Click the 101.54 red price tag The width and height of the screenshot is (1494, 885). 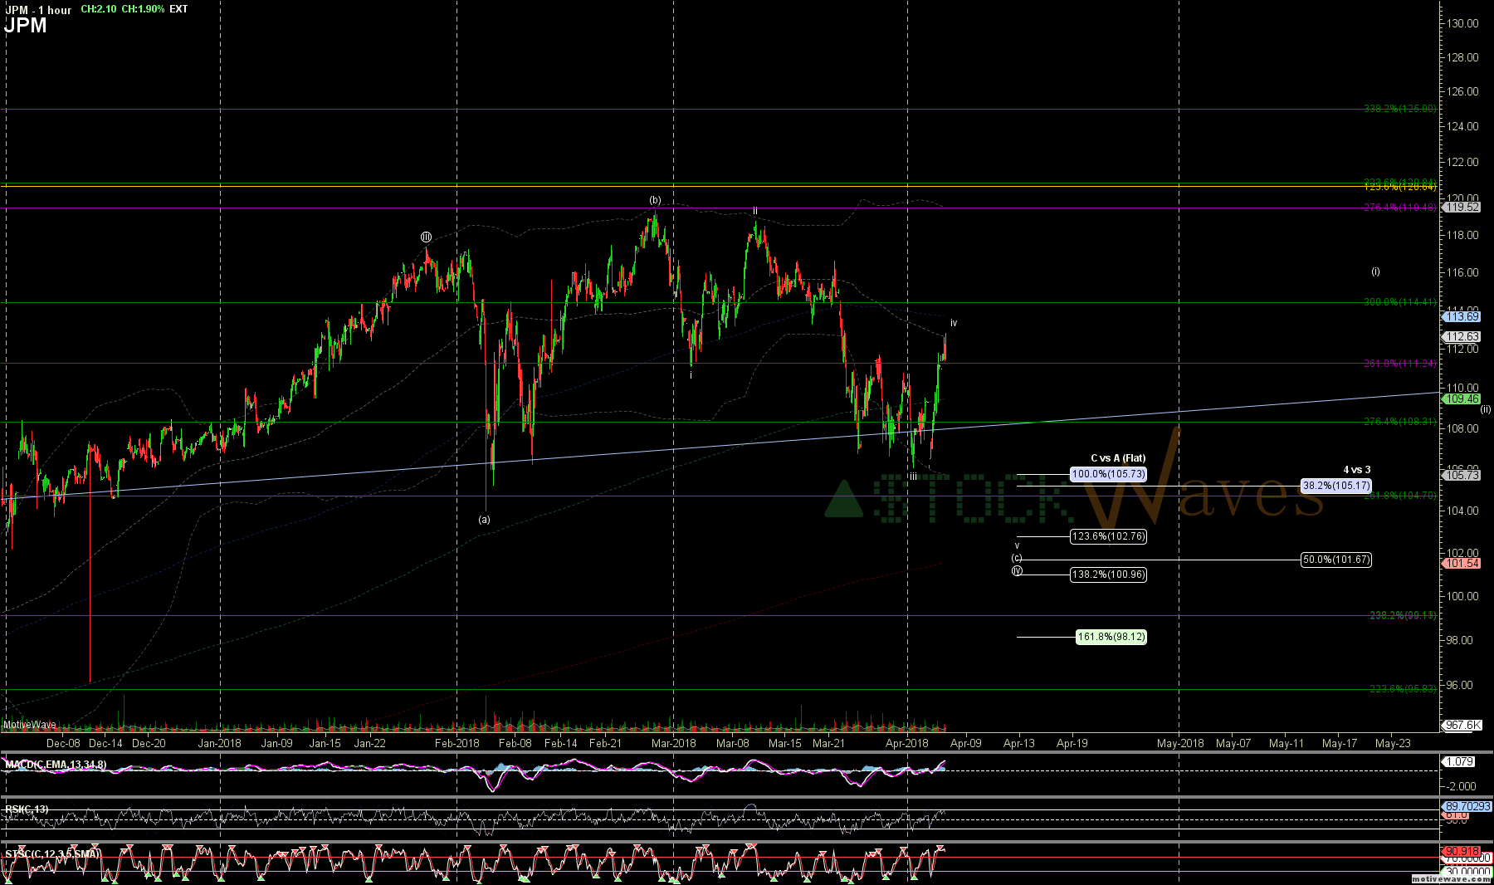point(1462,563)
